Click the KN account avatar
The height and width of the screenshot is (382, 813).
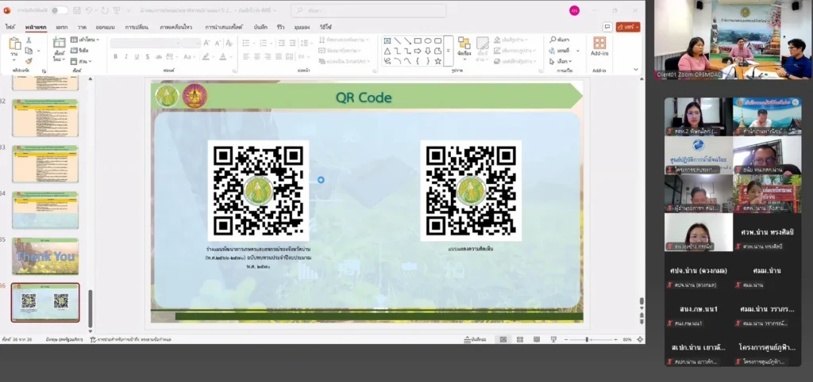pos(574,10)
